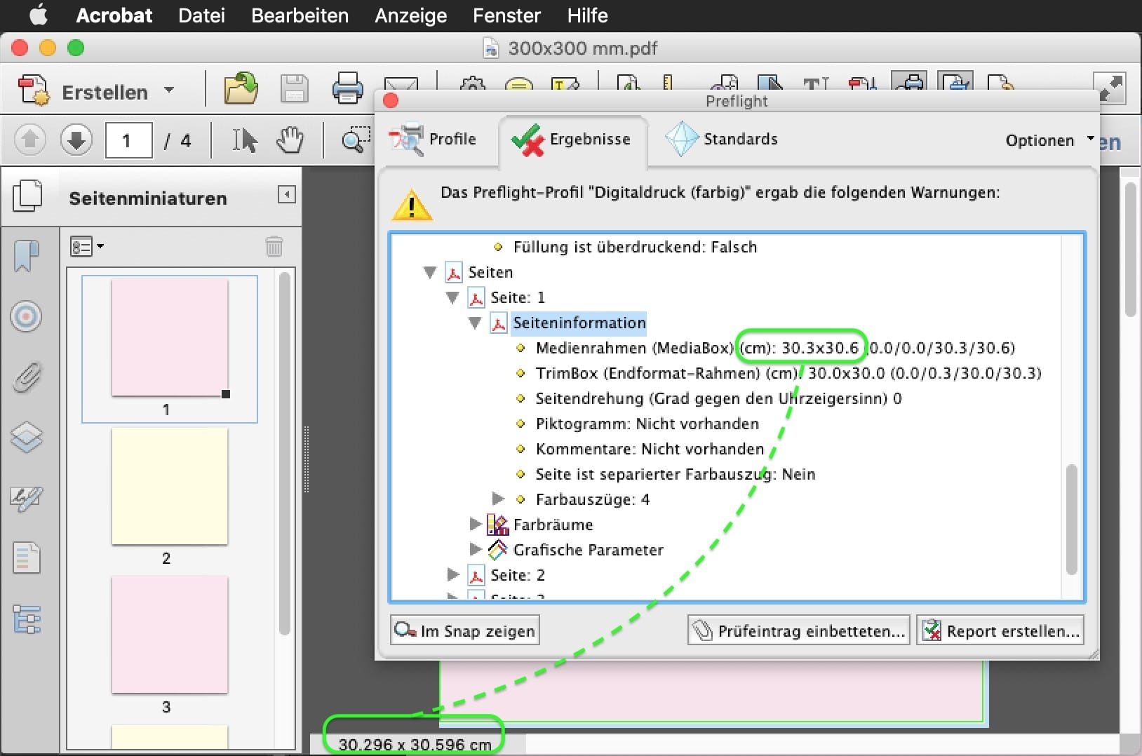
Task: Open the target destinations panel icon
Action: point(27,317)
